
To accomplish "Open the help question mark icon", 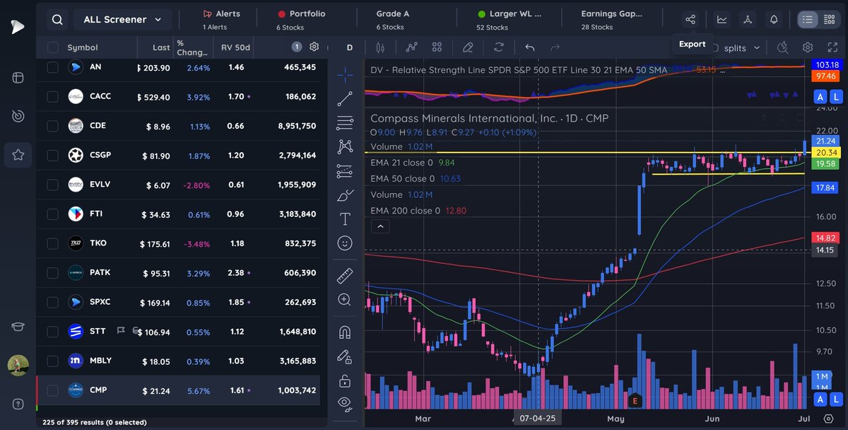I will click(18, 405).
